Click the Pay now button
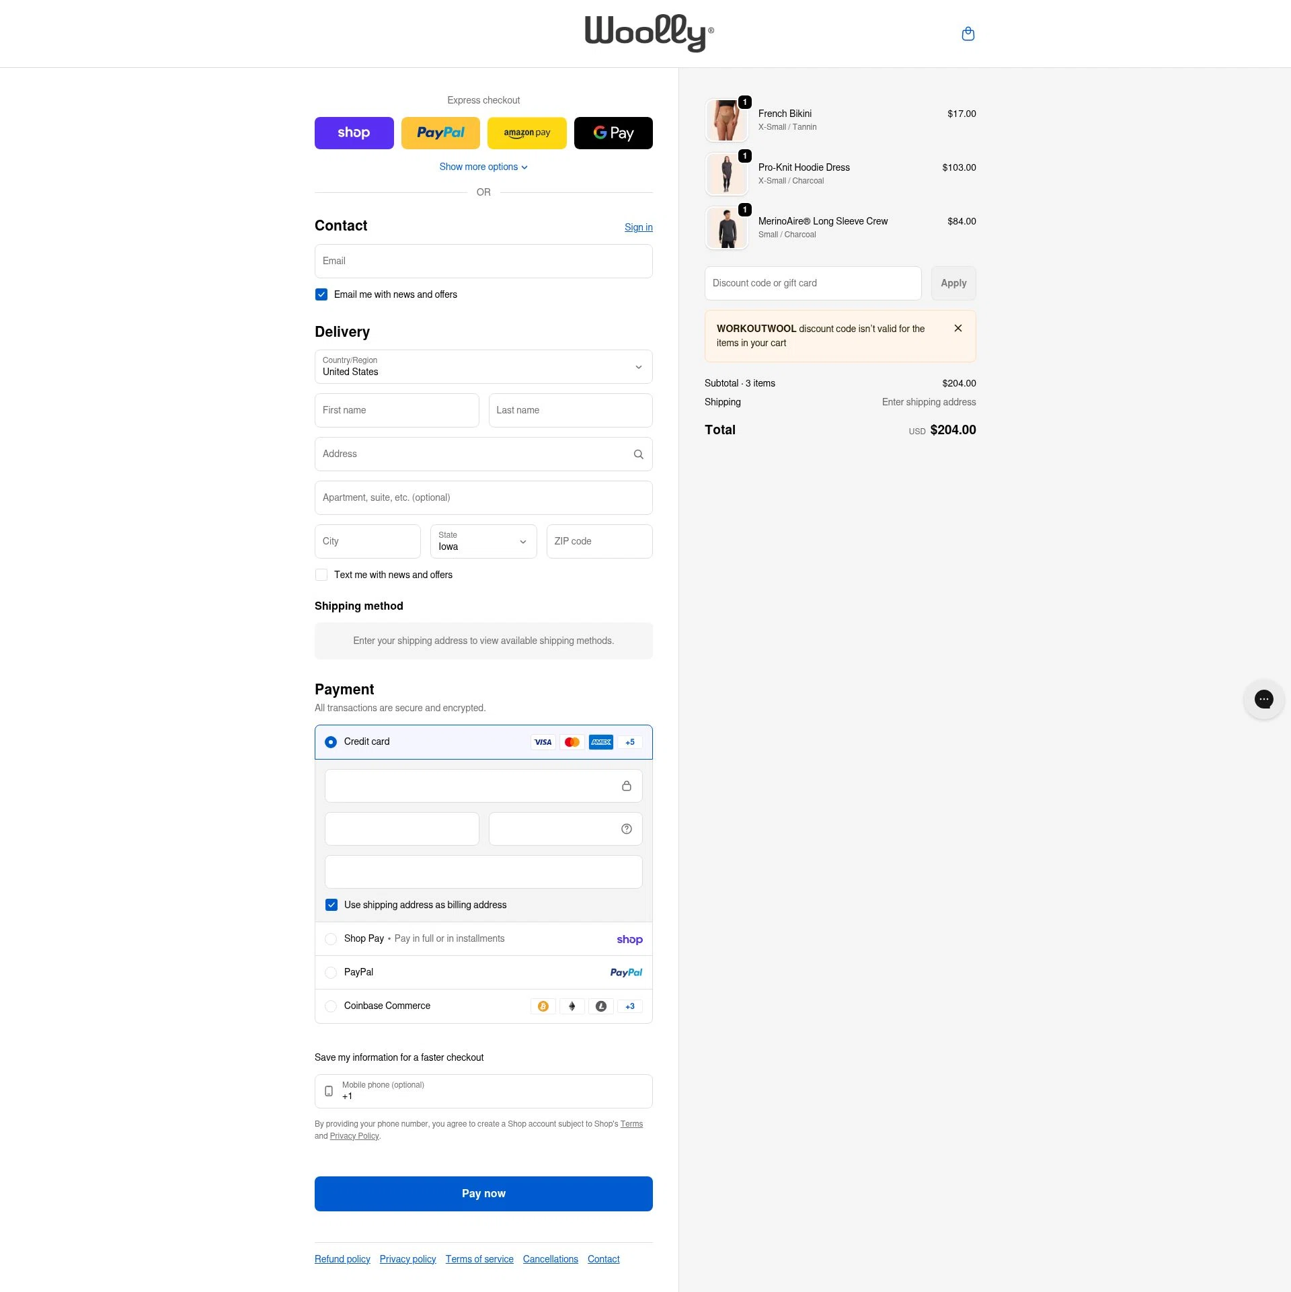This screenshot has width=1291, height=1292. click(483, 1193)
